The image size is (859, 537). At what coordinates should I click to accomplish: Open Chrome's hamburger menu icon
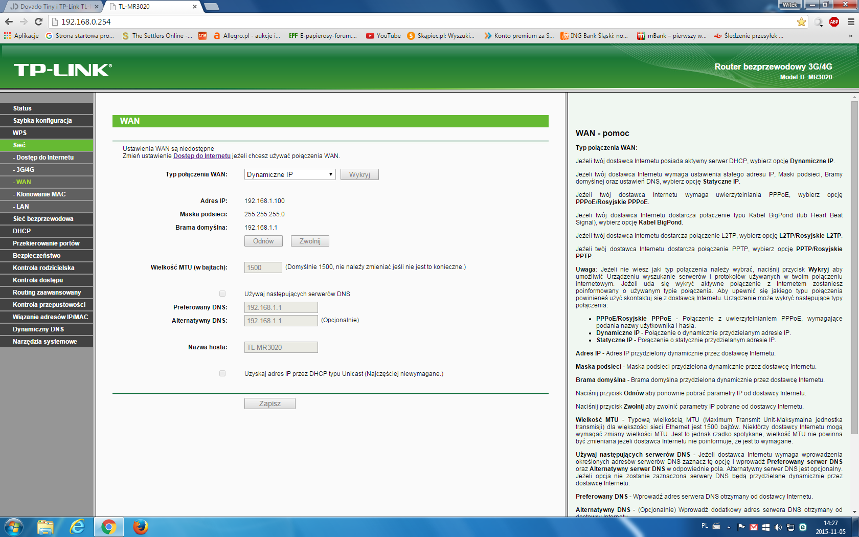pos(850,21)
